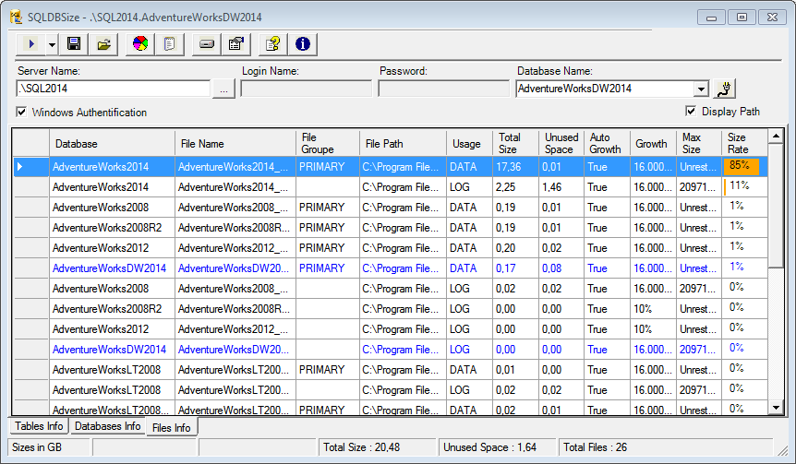796x464 pixels.
Task: Sort by the File Path column header
Action: click(x=404, y=143)
